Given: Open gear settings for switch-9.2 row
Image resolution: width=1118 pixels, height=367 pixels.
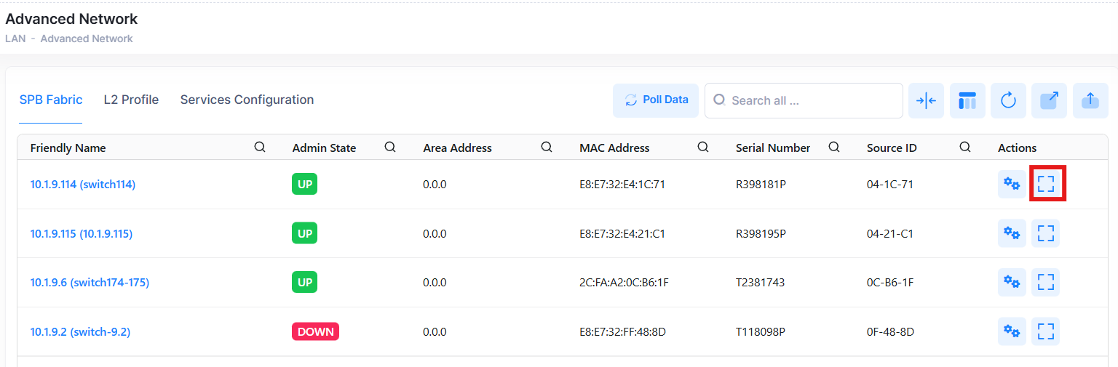Looking at the screenshot, I should point(1012,331).
